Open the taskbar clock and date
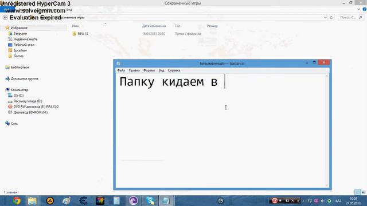Screen dimensions: 367x206 pyautogui.click(x=353, y=201)
